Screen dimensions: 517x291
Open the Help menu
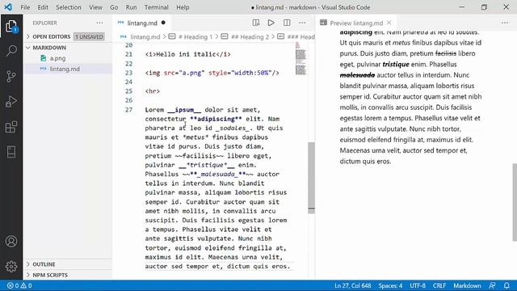tap(183, 7)
